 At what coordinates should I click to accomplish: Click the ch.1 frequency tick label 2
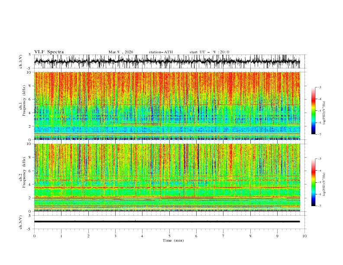coord(30,126)
